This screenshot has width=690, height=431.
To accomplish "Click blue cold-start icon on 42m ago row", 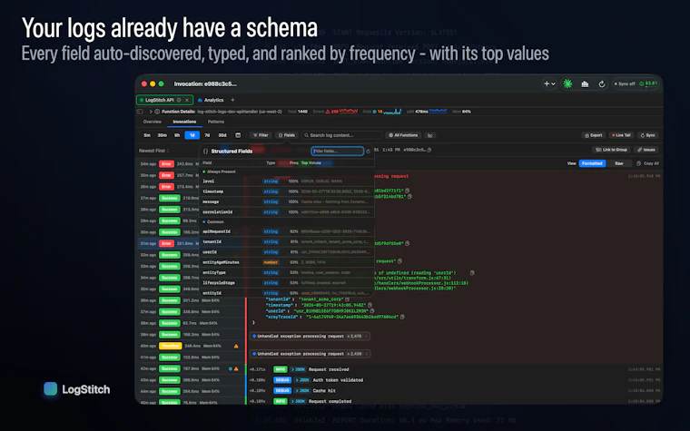I will pos(230,368).
